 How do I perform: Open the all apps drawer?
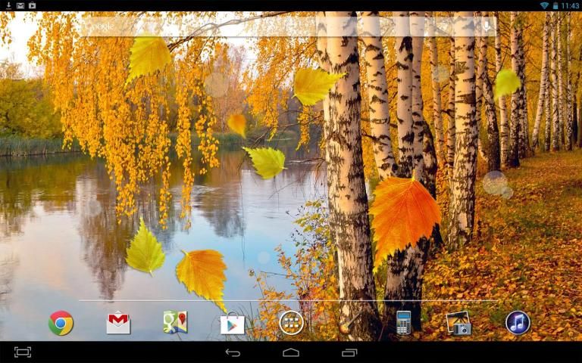pyautogui.click(x=291, y=323)
